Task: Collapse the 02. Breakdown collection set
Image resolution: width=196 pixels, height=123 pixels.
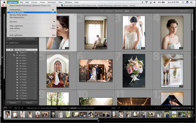Action: click(11, 55)
